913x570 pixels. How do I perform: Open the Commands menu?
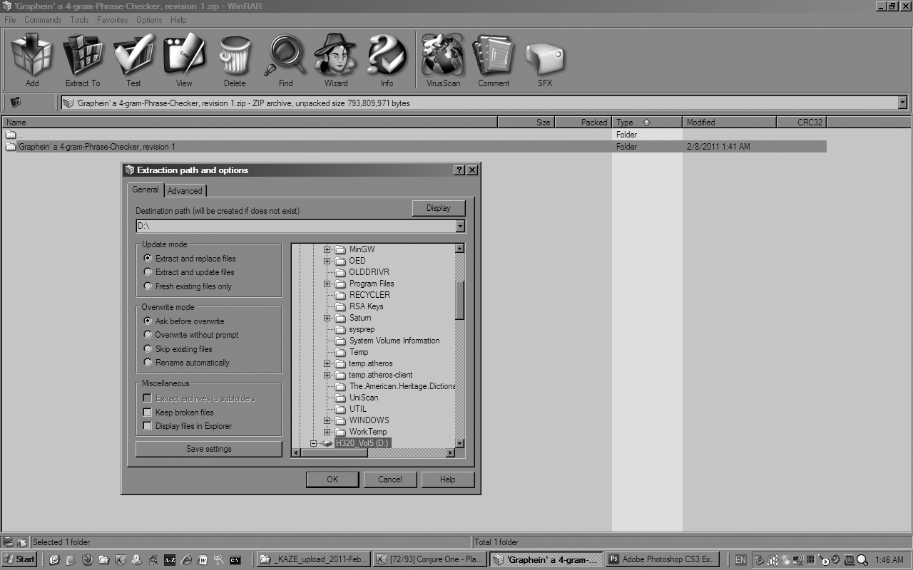(43, 20)
